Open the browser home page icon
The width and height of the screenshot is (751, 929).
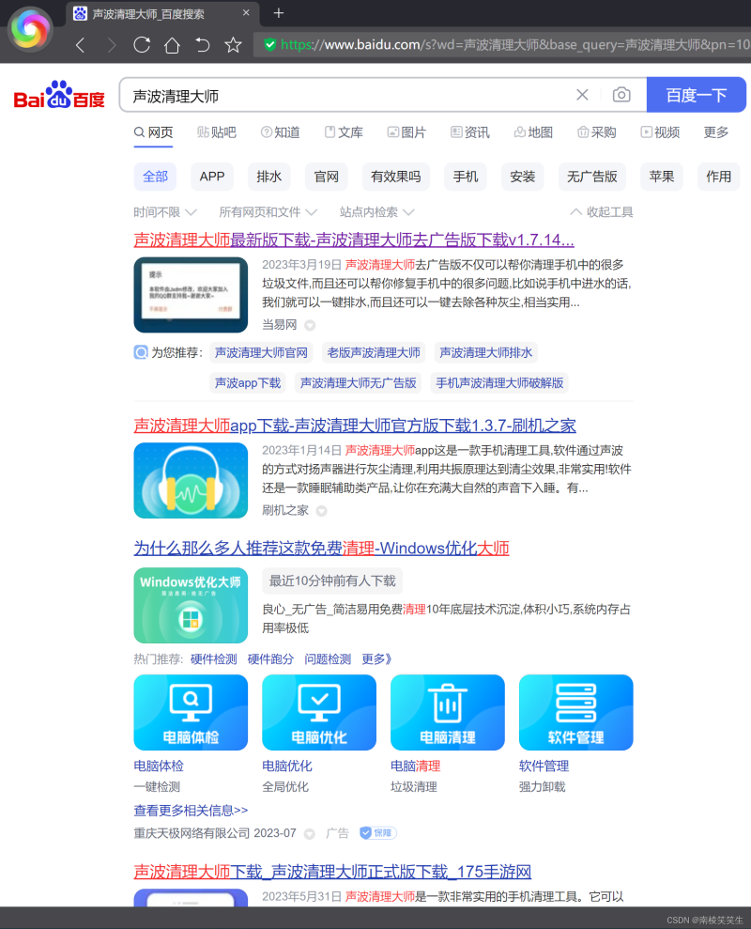pos(172,45)
